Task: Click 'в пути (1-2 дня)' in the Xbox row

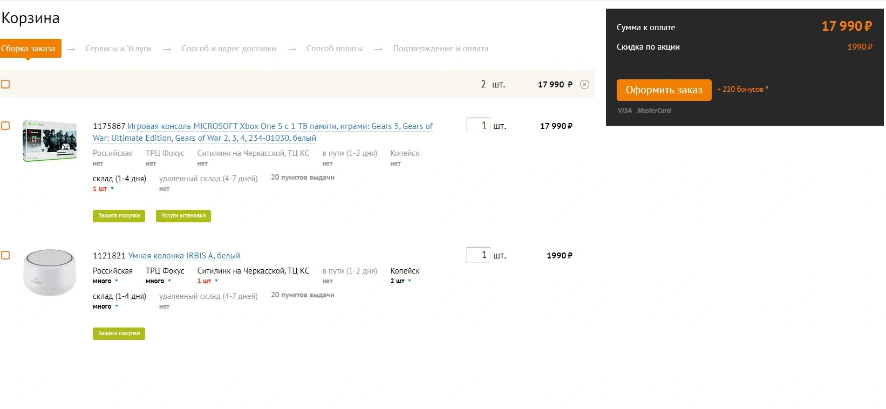Action: [350, 153]
